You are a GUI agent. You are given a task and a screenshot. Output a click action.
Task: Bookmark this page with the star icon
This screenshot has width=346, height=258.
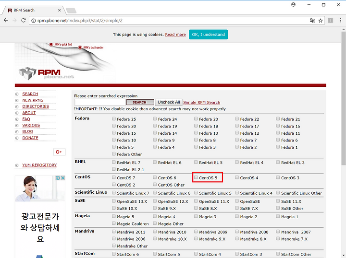pos(321,21)
